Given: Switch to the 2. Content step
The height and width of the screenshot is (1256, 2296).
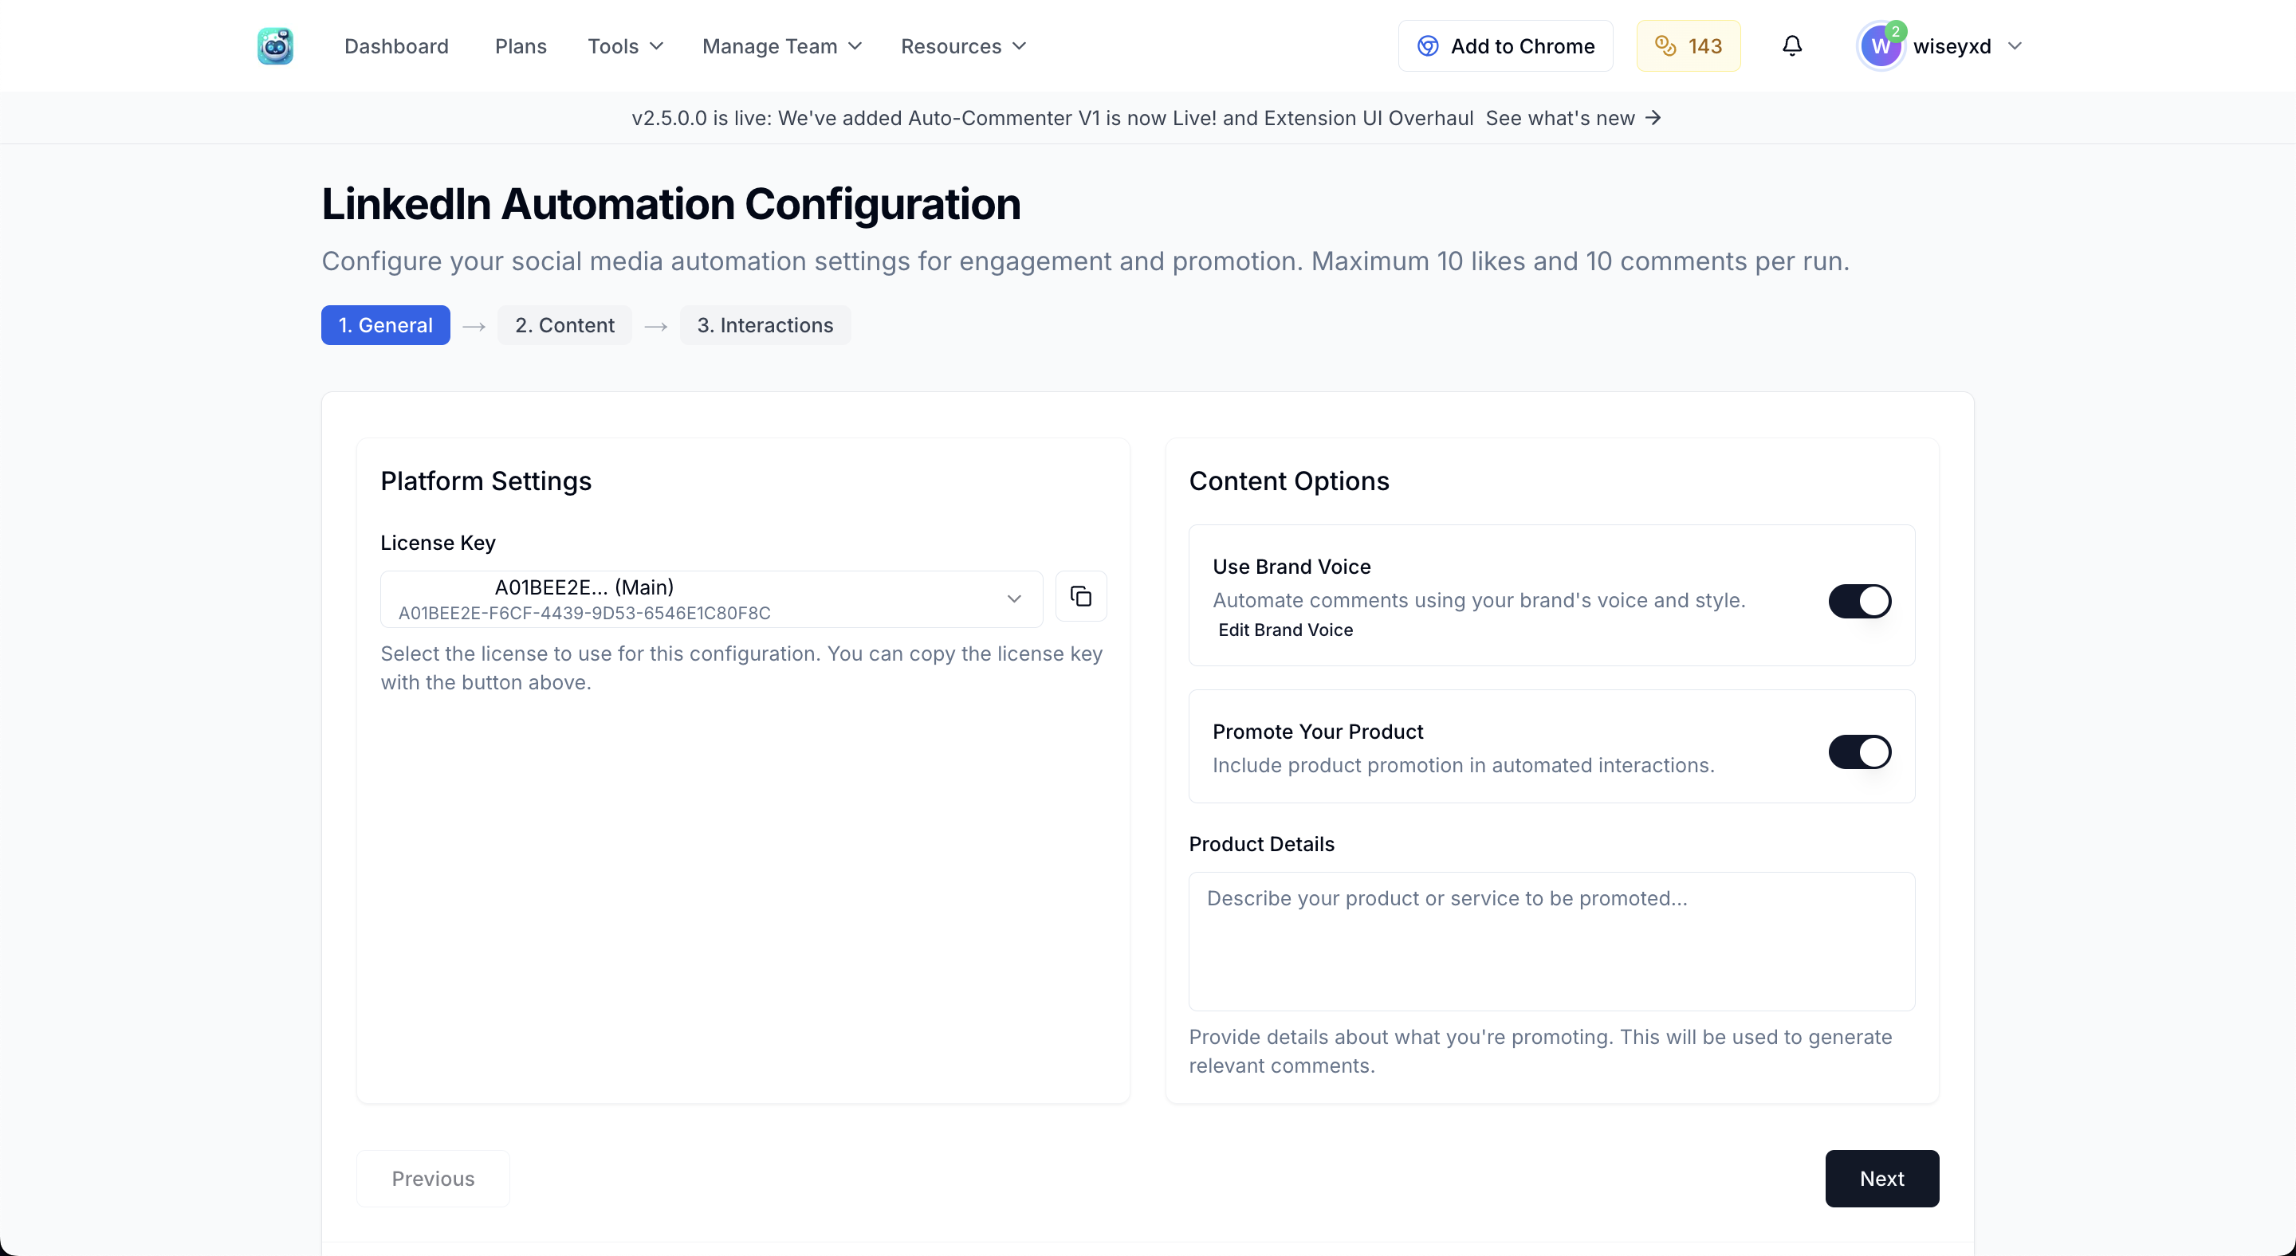Looking at the screenshot, I should coord(564,325).
